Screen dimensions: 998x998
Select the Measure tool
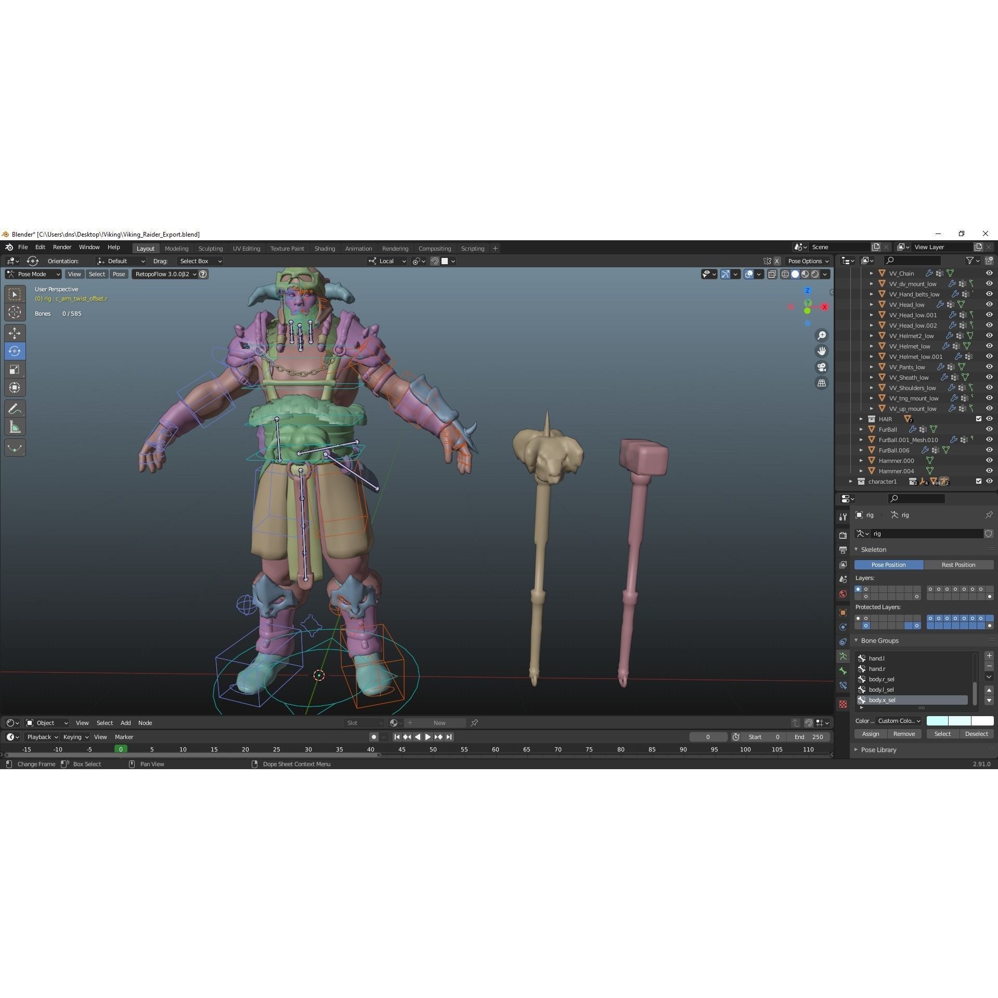pos(15,425)
